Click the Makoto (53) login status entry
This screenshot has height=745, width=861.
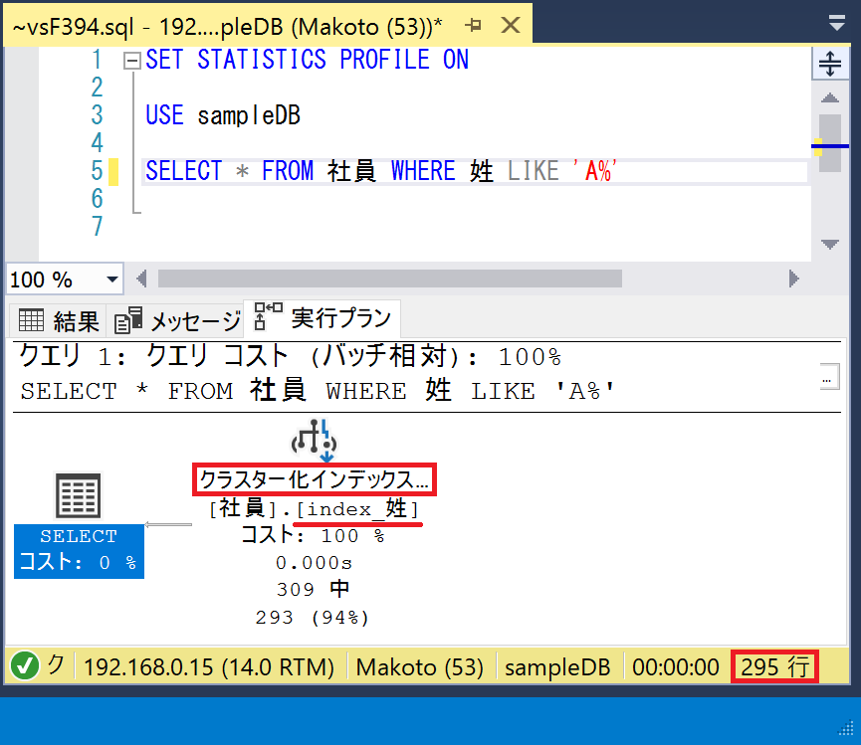click(419, 667)
